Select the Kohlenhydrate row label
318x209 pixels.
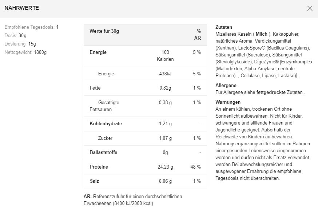(106, 124)
